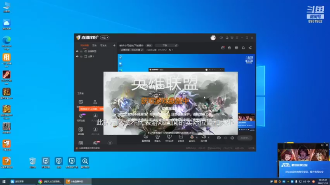Open the mode switcher pill beside app logo
Screen dimensions: 330x185
105,37
